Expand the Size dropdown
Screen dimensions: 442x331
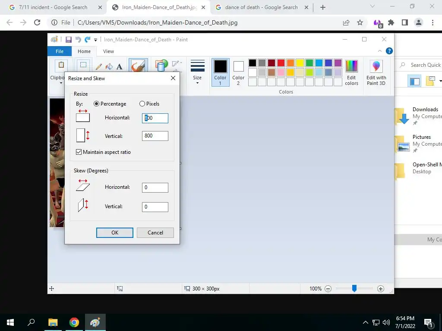pyautogui.click(x=197, y=72)
